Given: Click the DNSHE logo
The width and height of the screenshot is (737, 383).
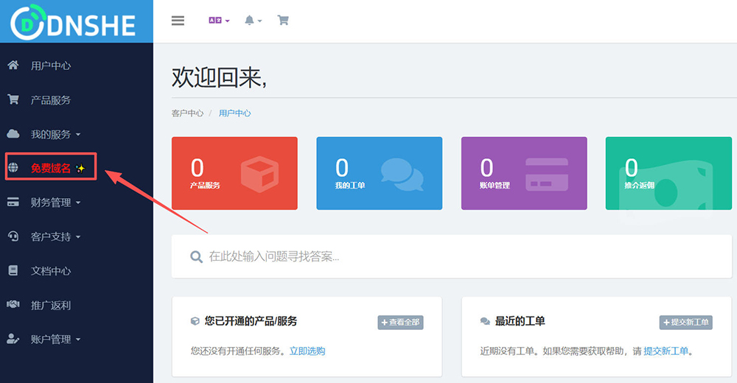Looking at the screenshot, I should click(x=74, y=22).
